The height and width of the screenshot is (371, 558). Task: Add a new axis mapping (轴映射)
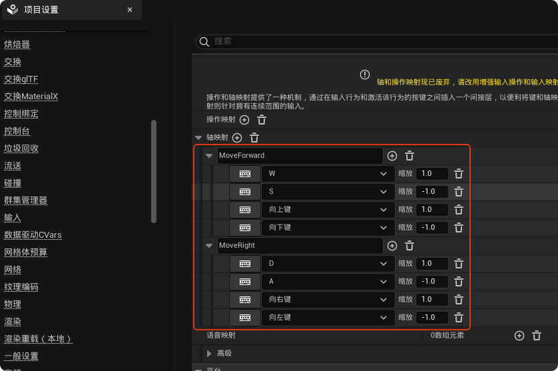[237, 138]
